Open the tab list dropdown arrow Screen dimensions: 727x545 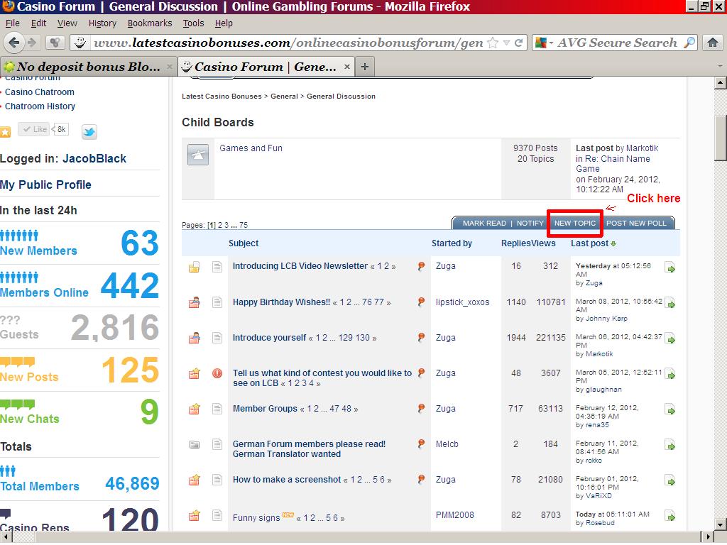tap(720, 67)
